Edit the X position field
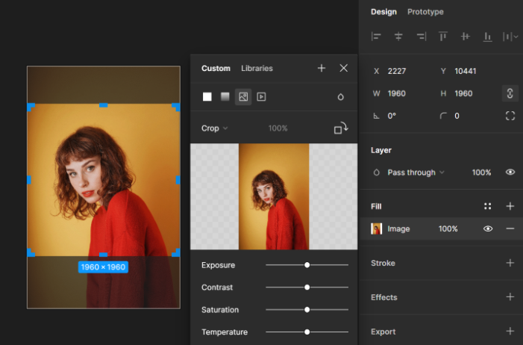 pos(397,71)
